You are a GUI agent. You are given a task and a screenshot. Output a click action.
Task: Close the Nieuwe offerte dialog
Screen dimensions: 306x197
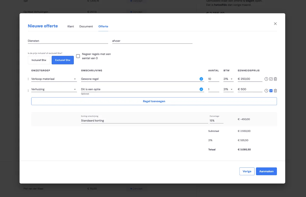pos(275,24)
